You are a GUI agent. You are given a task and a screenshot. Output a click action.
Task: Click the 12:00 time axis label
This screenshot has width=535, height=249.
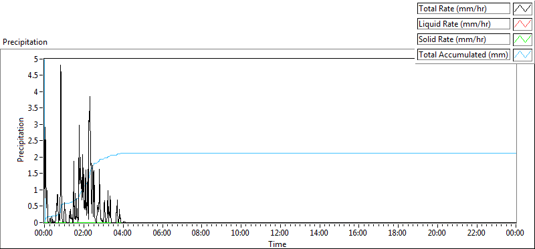(280, 233)
